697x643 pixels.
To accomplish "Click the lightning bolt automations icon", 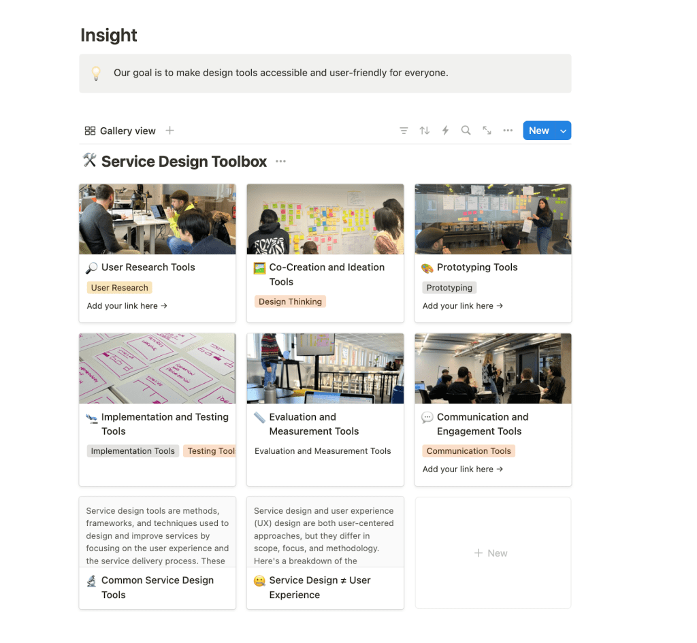I will tap(445, 131).
